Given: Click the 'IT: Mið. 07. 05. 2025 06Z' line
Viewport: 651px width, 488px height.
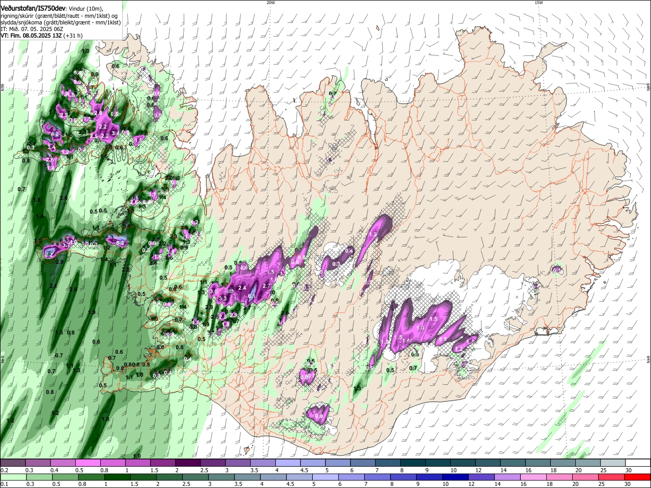Looking at the screenshot, I should pyautogui.click(x=31, y=29).
